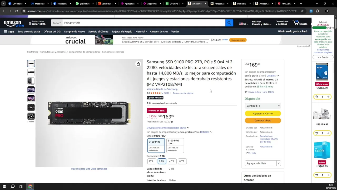This screenshot has height=190, width=337.
Task: Visit la tienda de Samsung link
Action: coord(162,89)
